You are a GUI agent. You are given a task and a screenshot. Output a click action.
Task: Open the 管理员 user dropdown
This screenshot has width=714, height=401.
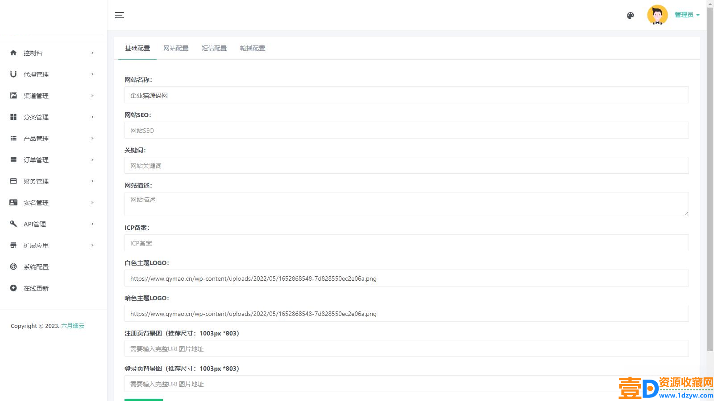[x=687, y=15]
